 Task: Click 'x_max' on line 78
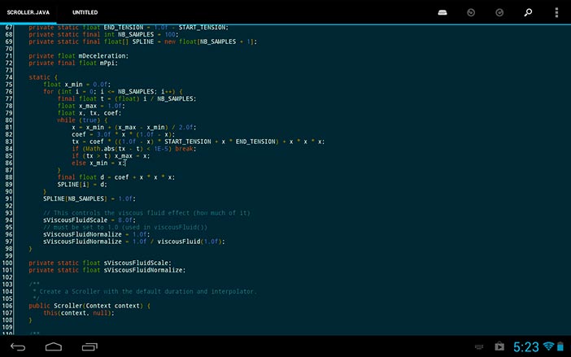pyautogui.click(x=88, y=106)
